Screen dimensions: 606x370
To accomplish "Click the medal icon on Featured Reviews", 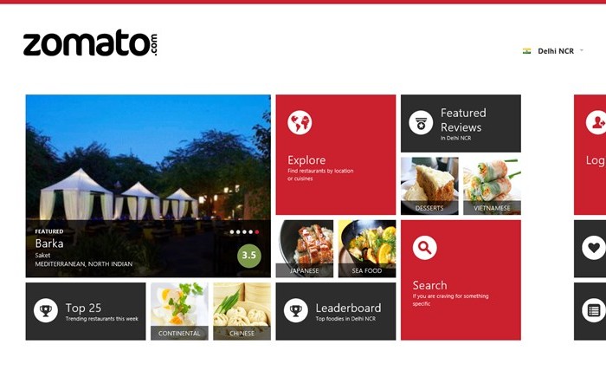I will pos(421,123).
